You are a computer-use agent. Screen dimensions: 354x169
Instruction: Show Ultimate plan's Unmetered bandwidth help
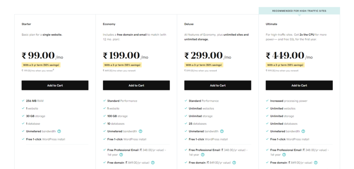click(x=303, y=131)
